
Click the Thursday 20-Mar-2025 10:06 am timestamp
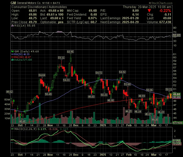point(147,7)
